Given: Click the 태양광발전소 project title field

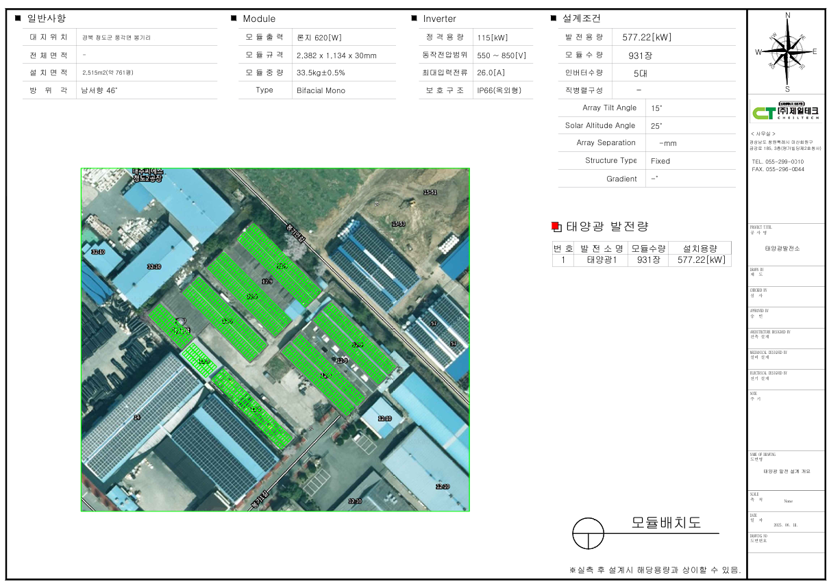Looking at the screenshot, I should click(786, 249).
